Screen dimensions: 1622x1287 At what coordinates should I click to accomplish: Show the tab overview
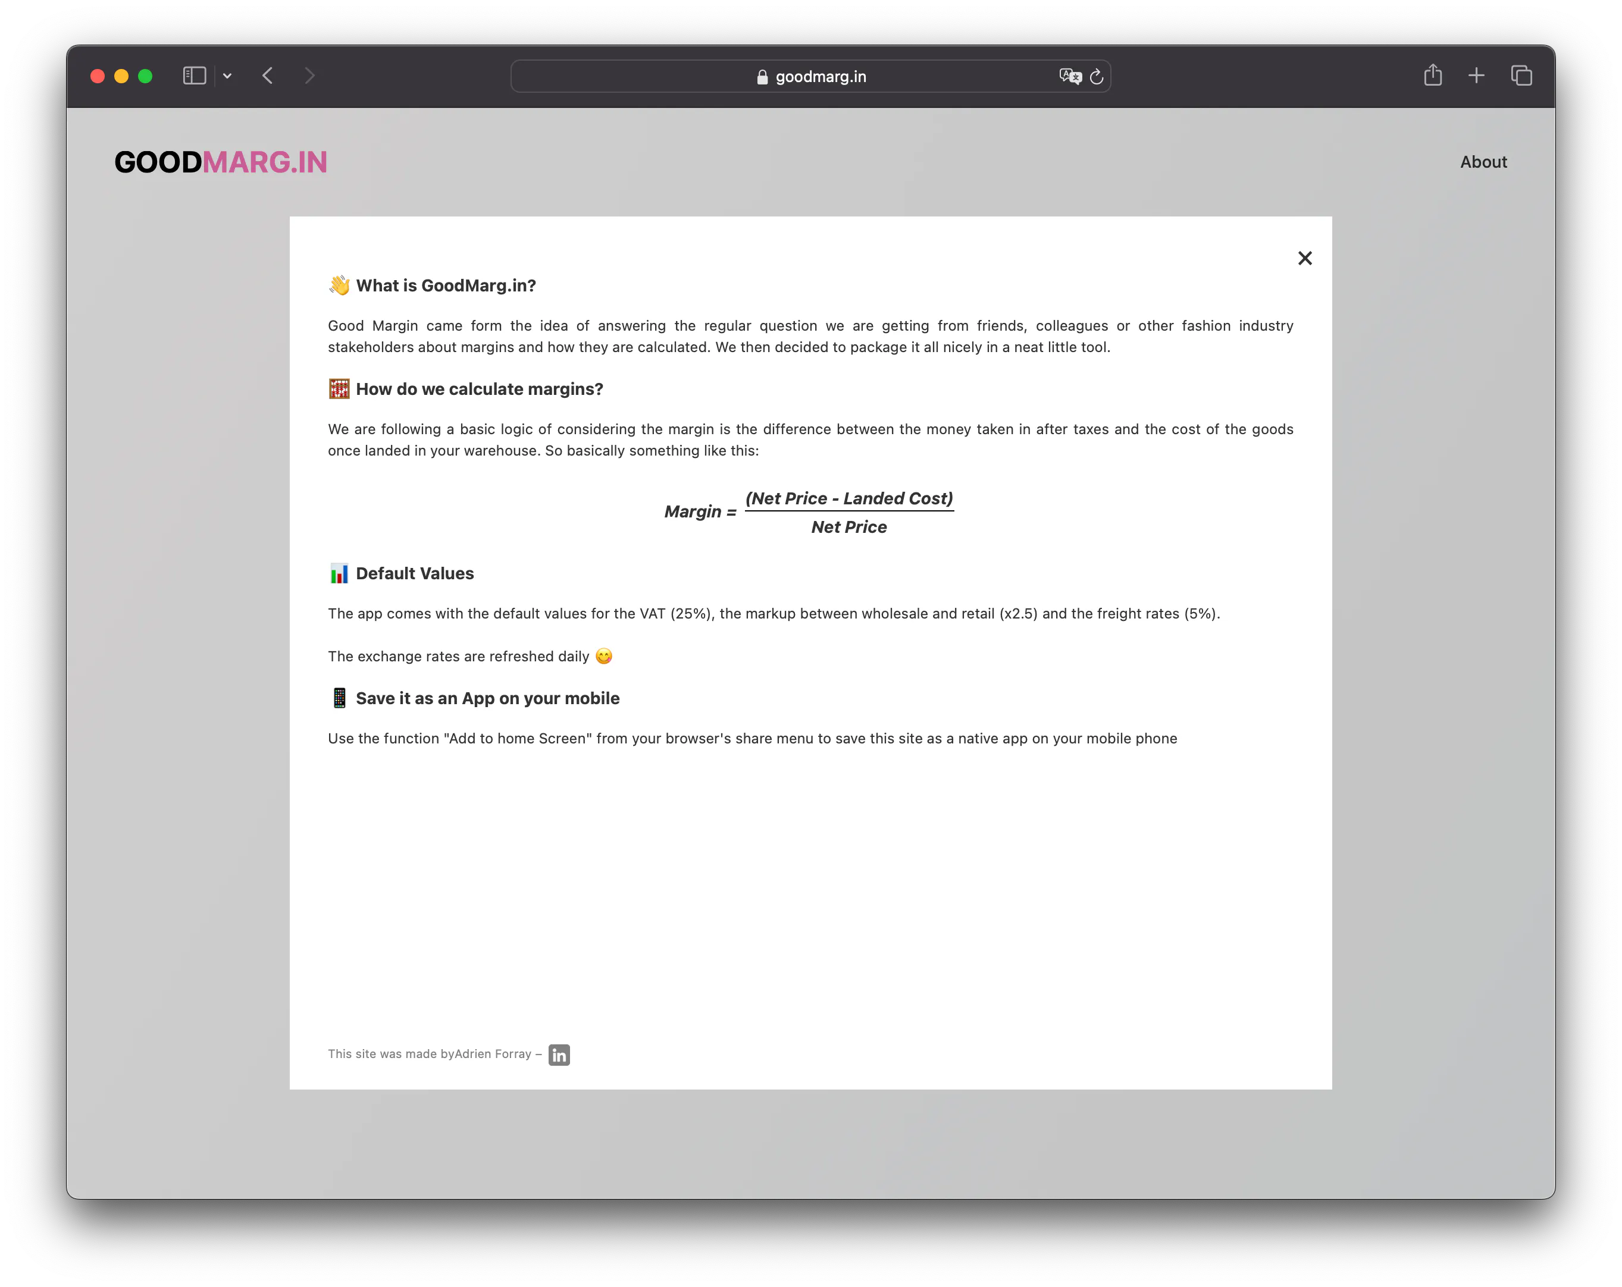coord(1521,76)
